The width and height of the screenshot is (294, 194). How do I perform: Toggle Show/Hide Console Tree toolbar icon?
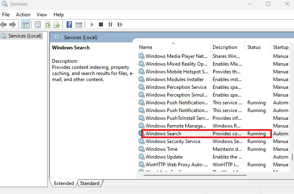(25, 24)
